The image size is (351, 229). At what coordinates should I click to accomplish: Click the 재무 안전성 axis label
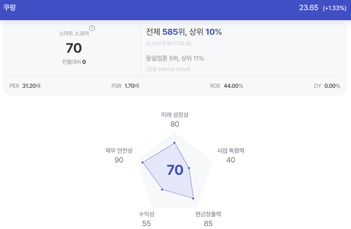tap(119, 151)
